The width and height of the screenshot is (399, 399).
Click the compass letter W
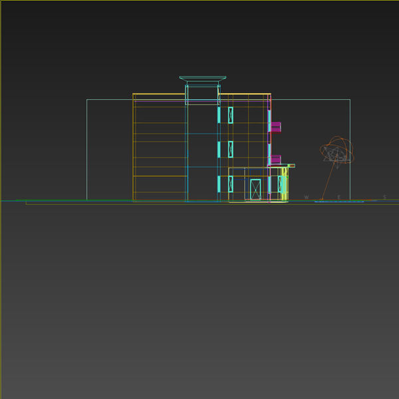307,198
